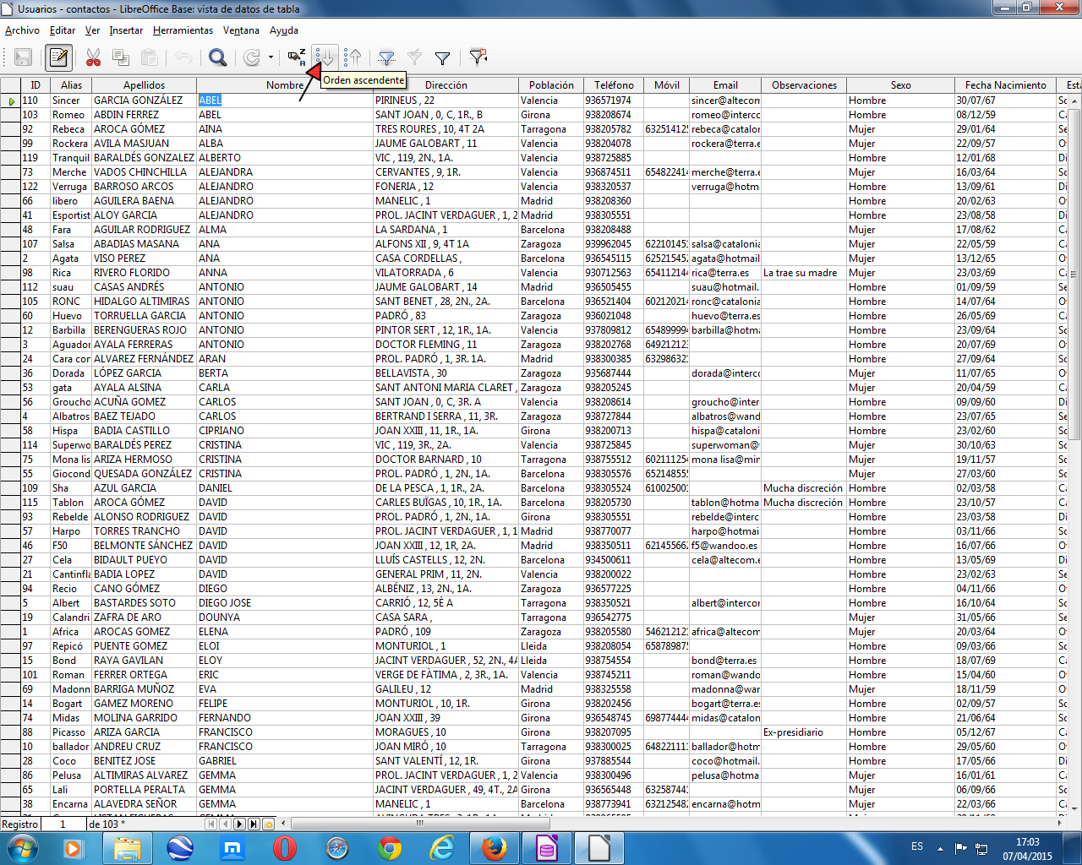Viewport: 1082px width, 865px height.
Task: Click the Copy icon in toolbar
Action: pyautogui.click(x=121, y=57)
